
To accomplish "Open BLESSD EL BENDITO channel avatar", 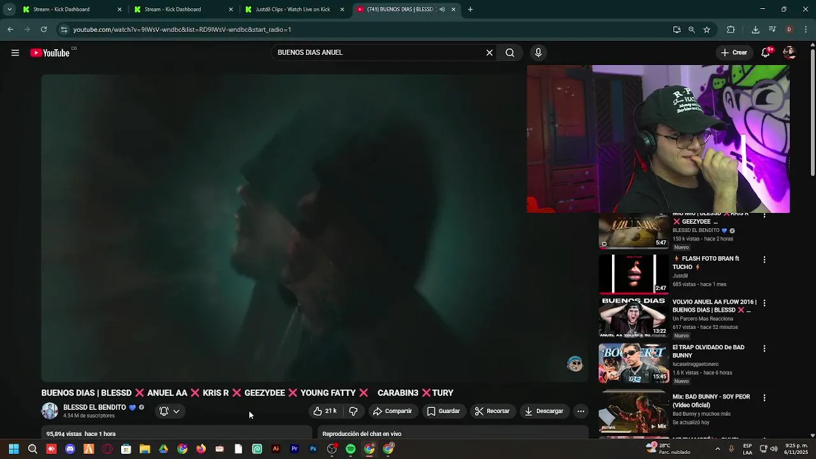I will pyautogui.click(x=50, y=411).
